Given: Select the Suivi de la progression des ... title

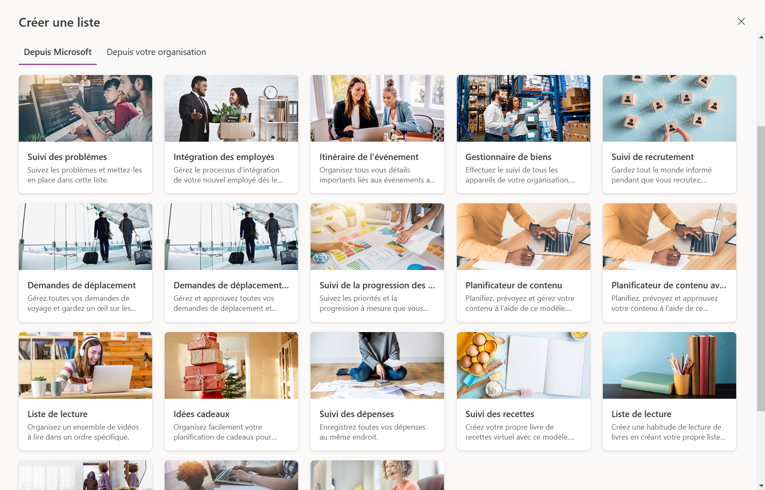Looking at the screenshot, I should click(x=377, y=285).
